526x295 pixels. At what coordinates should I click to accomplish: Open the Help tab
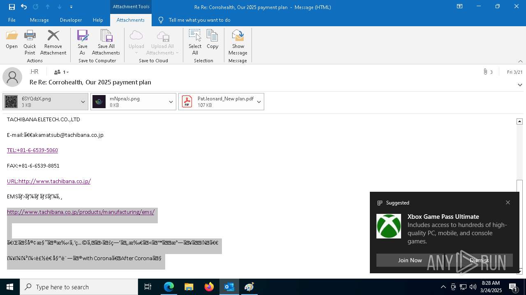coord(98,20)
